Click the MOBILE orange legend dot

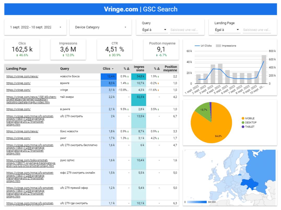click(x=243, y=118)
